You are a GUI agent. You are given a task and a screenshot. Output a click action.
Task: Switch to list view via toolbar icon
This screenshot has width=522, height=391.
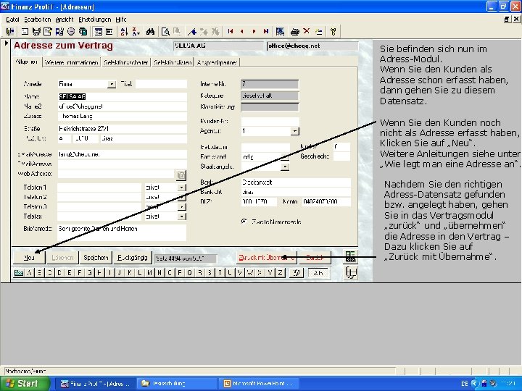pos(109,32)
